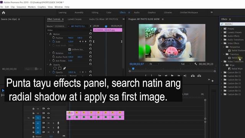
Task: Open the Effect Controls panel menu
Action: pos(63,19)
